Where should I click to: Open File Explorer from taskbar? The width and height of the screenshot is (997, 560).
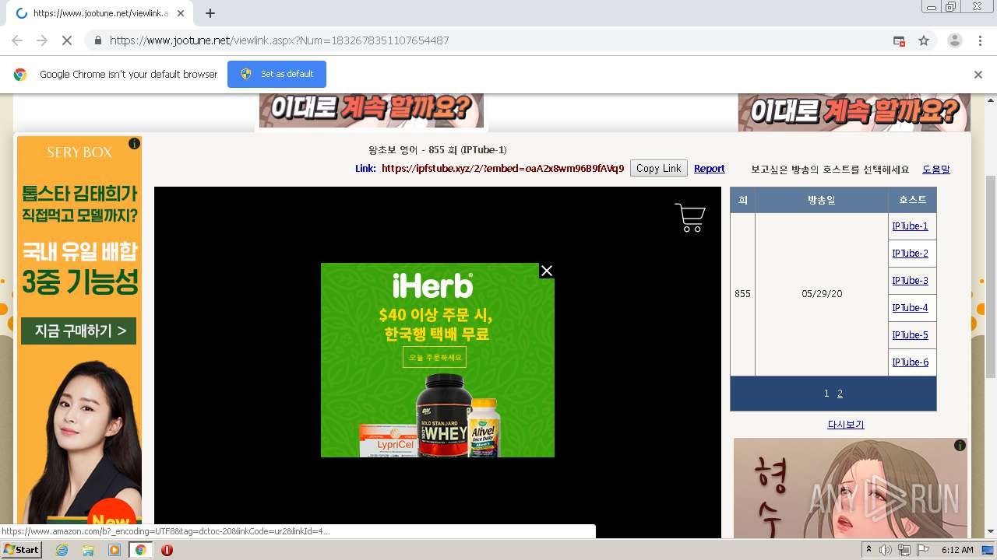[x=88, y=550]
